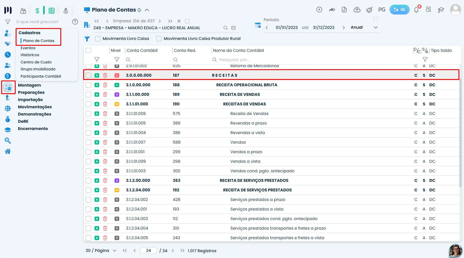Open the money bag module icon
The width and height of the screenshot is (464, 258).
[x=66, y=11]
